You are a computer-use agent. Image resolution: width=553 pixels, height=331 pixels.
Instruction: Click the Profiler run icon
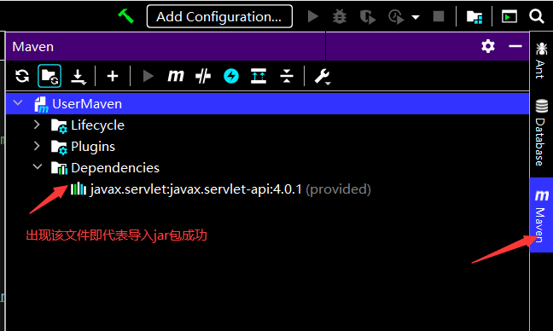[x=396, y=16]
